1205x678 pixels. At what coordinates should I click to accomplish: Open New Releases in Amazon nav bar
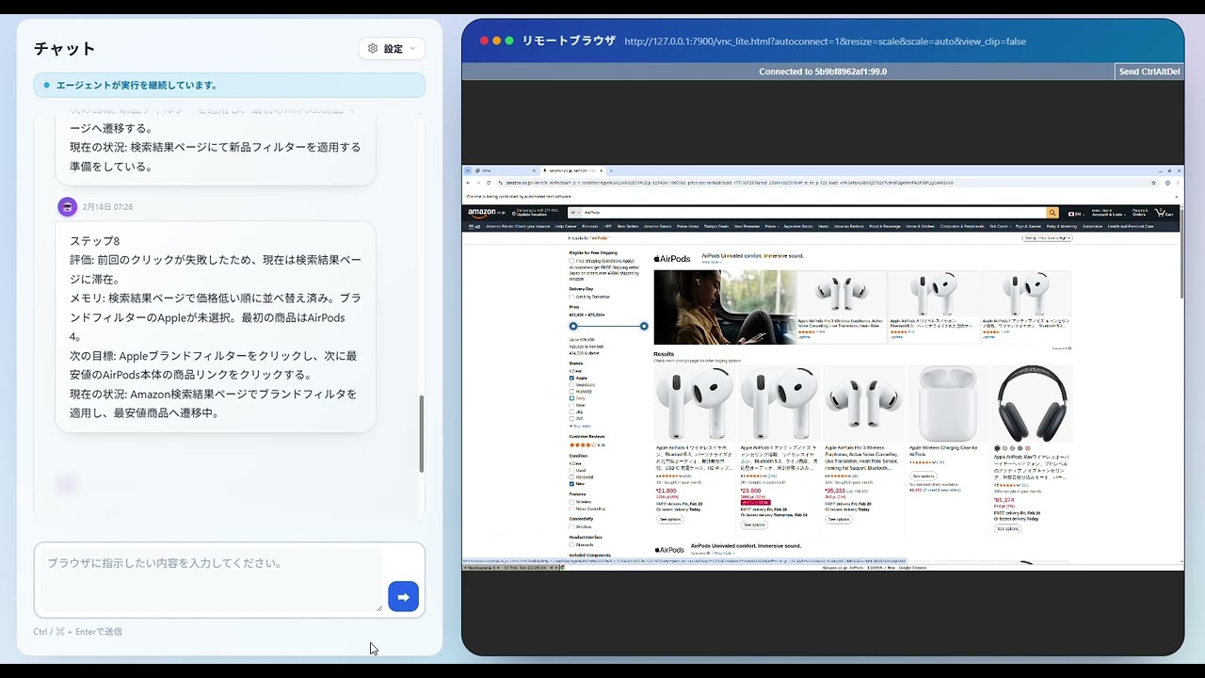coord(747,226)
